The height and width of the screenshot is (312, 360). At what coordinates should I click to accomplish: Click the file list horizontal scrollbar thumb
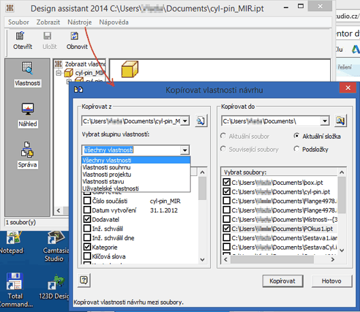(272, 260)
